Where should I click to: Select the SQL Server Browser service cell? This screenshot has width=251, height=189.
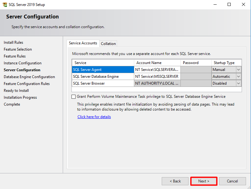pyautogui.click(x=103, y=83)
